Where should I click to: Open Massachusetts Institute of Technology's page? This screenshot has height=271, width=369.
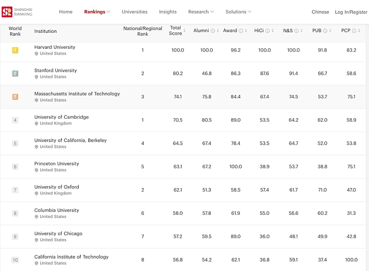[x=77, y=94]
